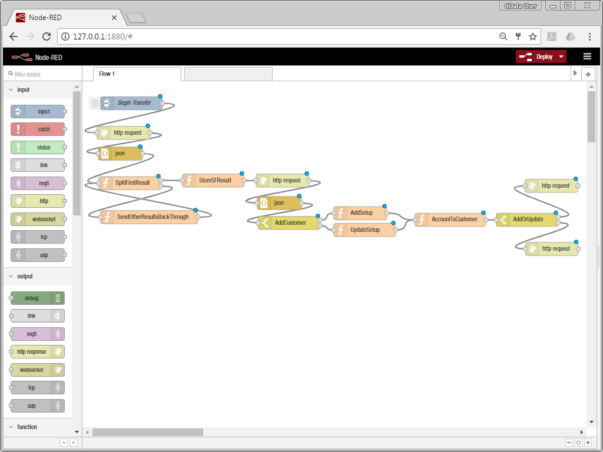Select the catch node in the palette
This screenshot has width=603, height=452.
38,129
